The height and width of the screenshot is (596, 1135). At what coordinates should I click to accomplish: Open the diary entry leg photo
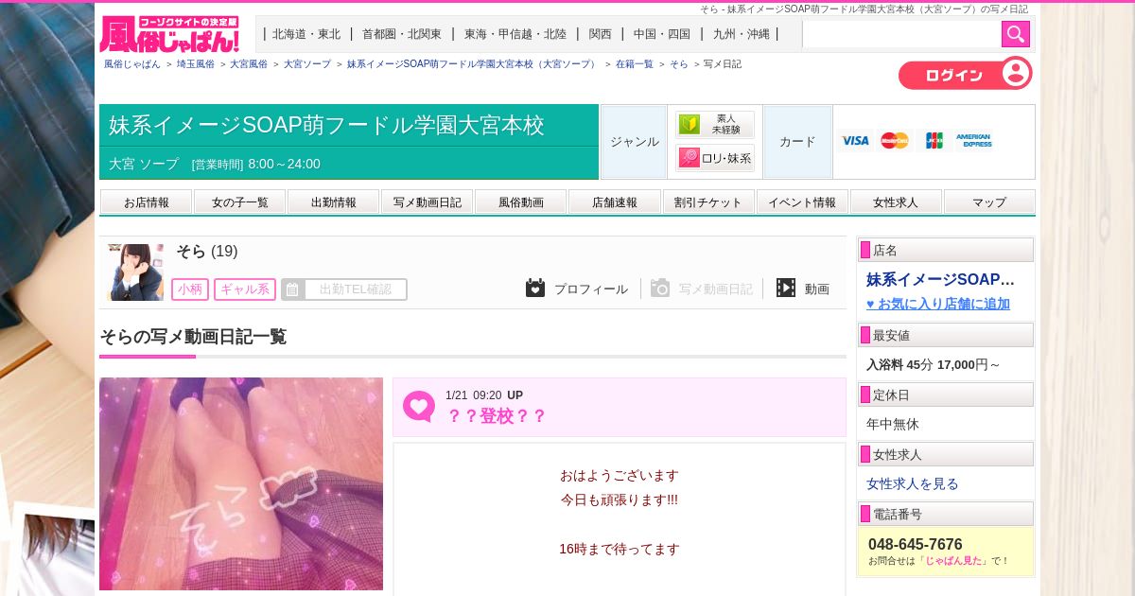tap(241, 483)
